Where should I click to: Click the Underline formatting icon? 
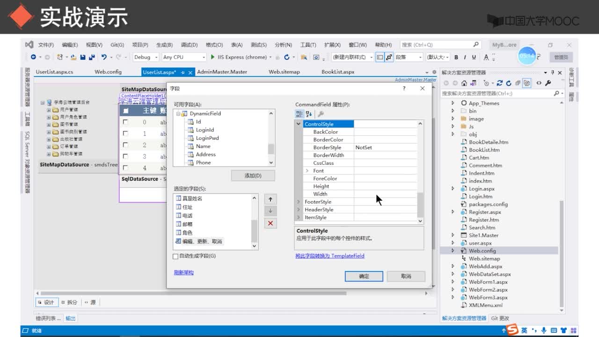click(474, 57)
